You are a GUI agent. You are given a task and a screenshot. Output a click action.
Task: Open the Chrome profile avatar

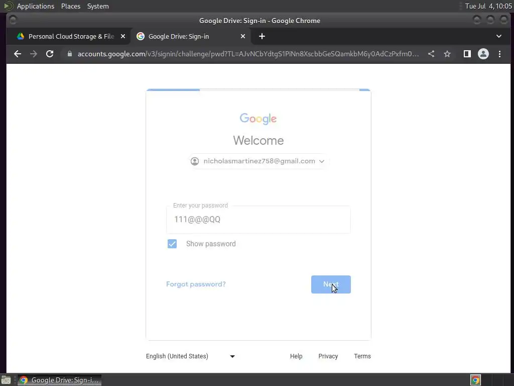(x=483, y=54)
